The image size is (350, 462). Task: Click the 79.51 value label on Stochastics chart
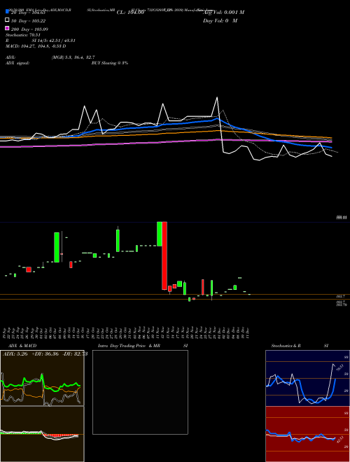point(339,367)
